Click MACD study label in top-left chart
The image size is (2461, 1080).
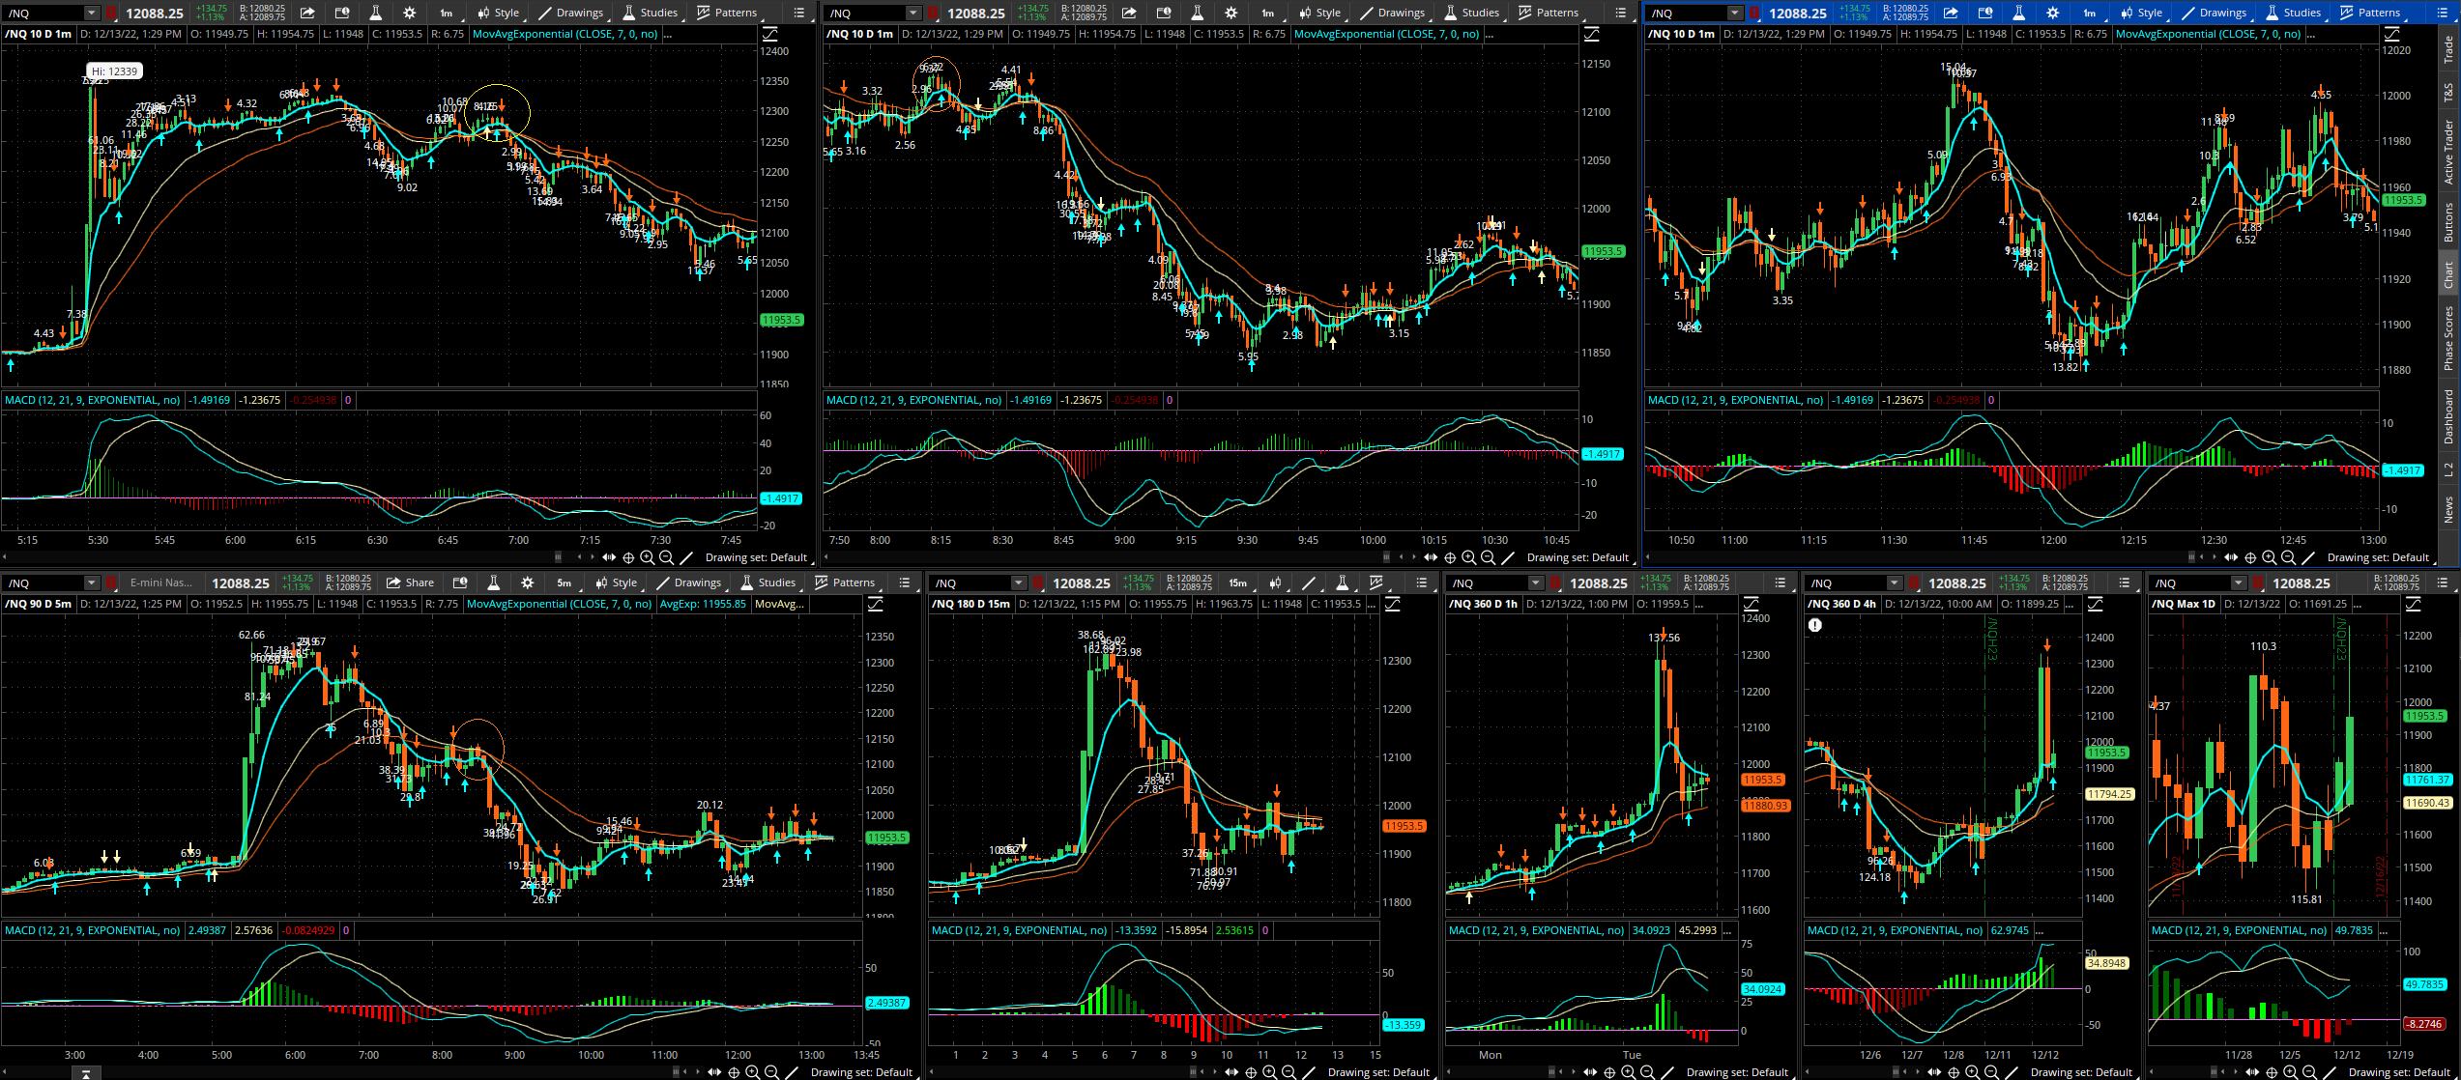pyautogui.click(x=92, y=400)
